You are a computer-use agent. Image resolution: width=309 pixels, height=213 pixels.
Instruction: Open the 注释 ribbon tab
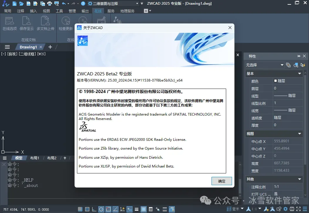pyautogui.click(x=21, y=11)
